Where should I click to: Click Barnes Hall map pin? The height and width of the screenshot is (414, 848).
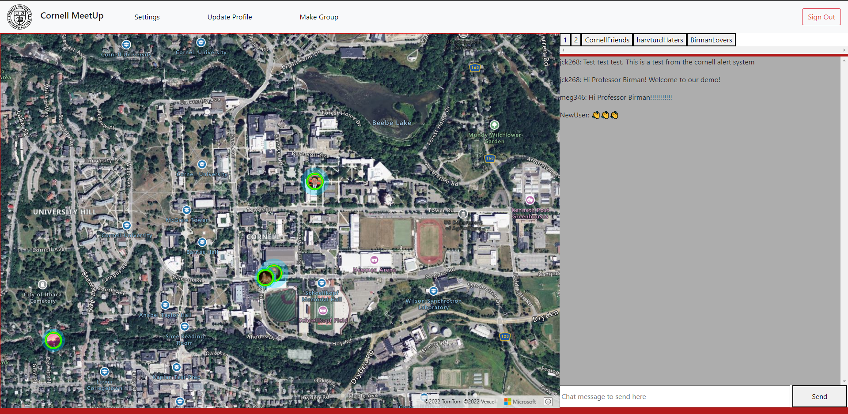tap(202, 242)
